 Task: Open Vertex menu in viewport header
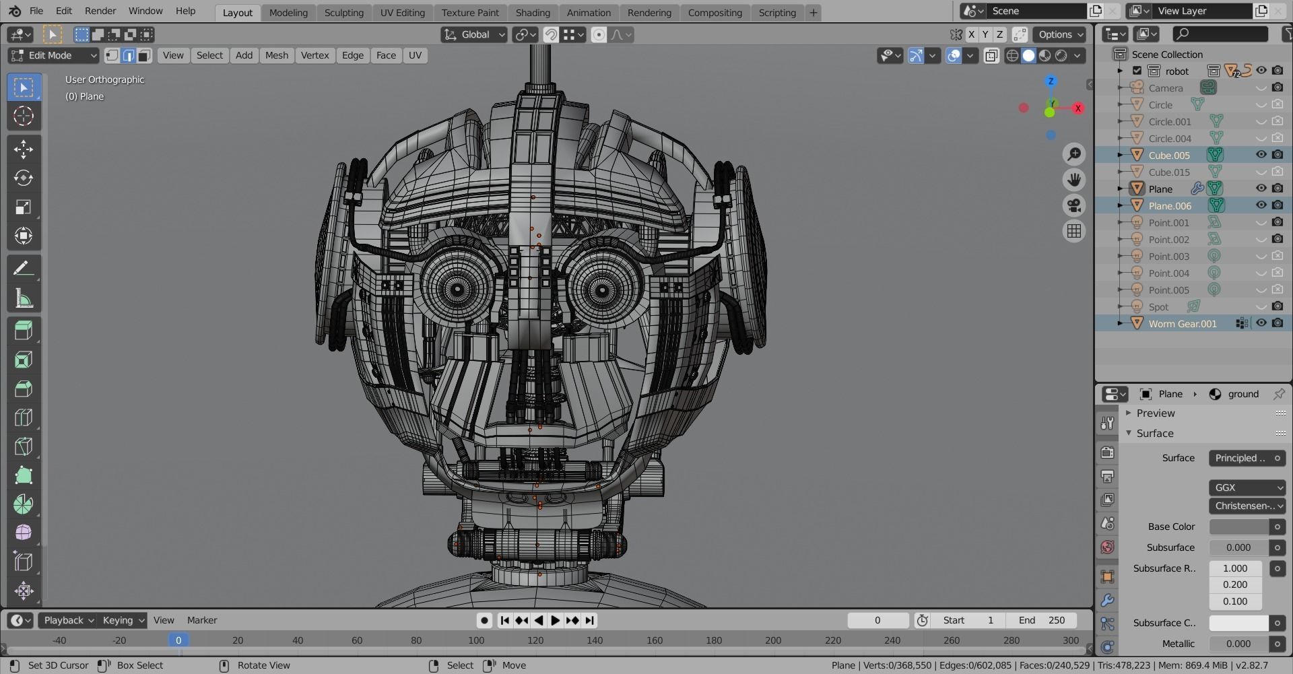(x=314, y=55)
